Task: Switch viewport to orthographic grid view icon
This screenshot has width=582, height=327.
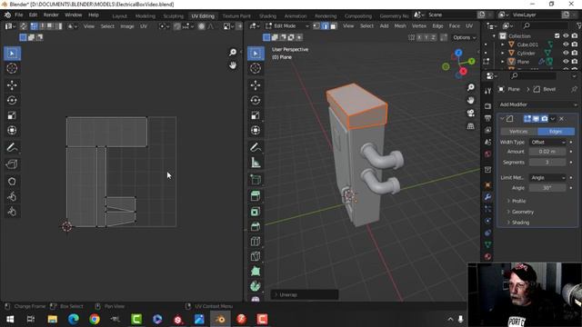Action: [x=471, y=126]
